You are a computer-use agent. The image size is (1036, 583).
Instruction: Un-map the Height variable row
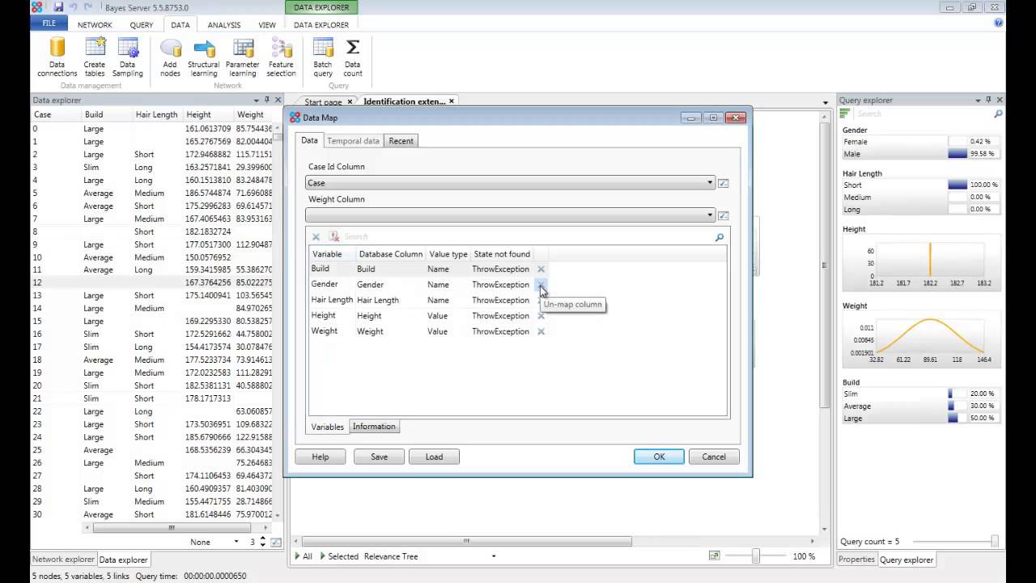541,316
